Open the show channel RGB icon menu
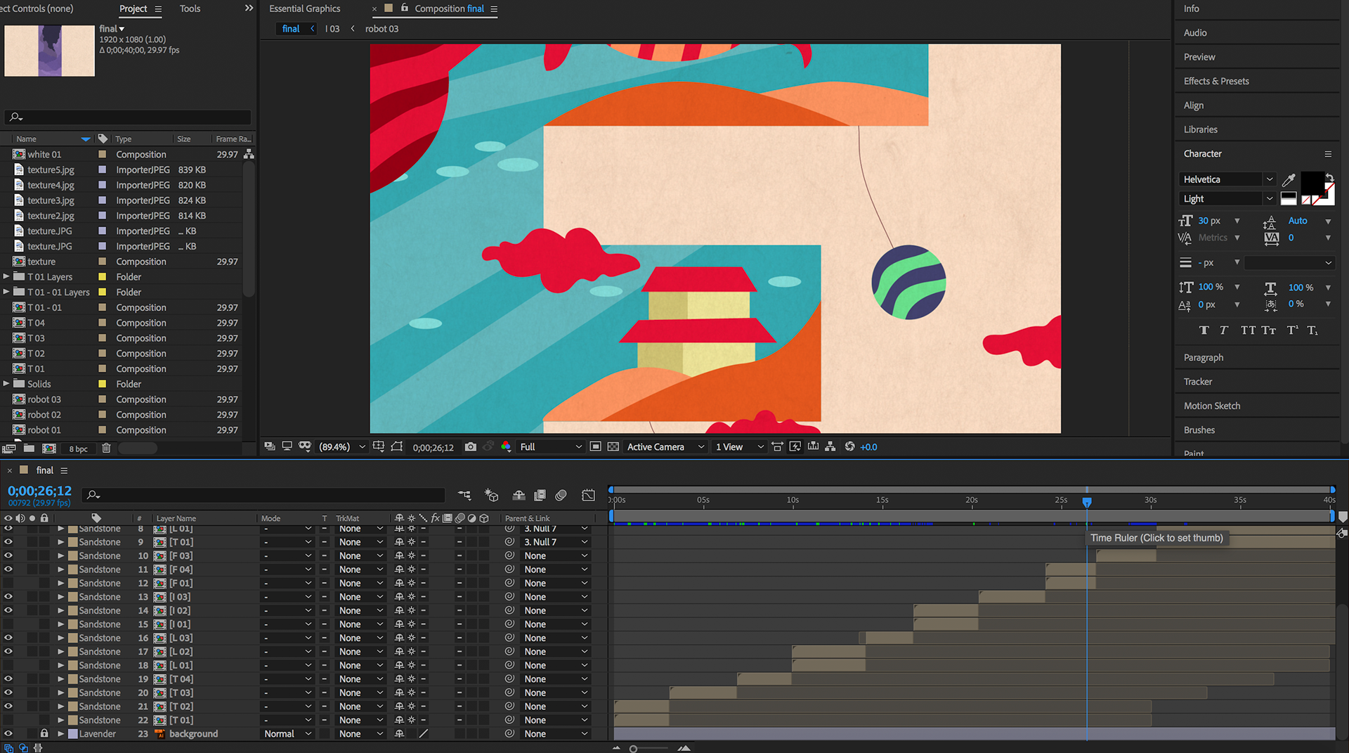The width and height of the screenshot is (1349, 753). (x=506, y=447)
